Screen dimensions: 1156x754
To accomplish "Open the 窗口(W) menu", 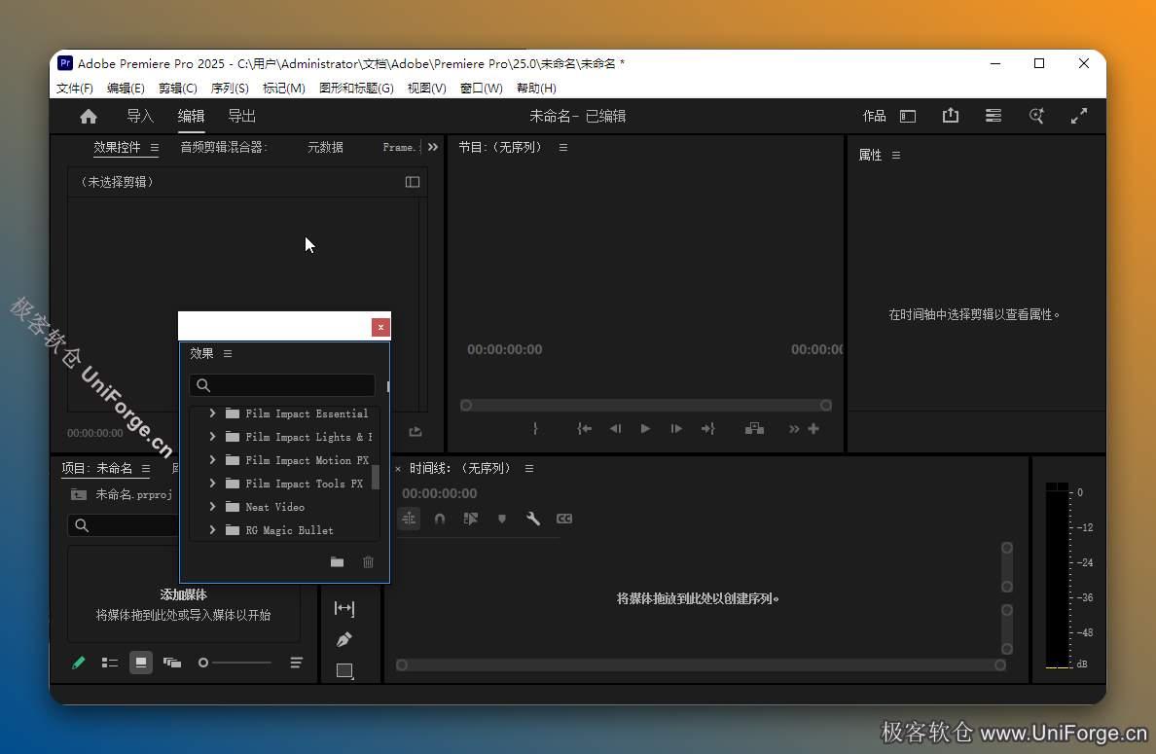I will click(481, 88).
